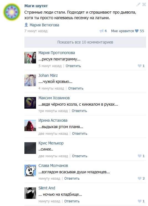
Task: Reply to Johan März's comment via Ответить
Action: (x=76, y=88)
